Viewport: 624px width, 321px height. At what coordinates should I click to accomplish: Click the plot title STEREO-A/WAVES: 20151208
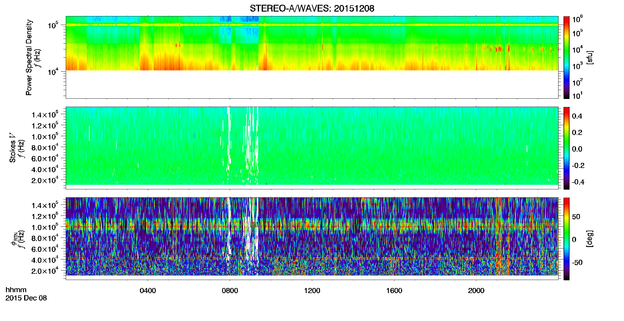[x=312, y=8]
